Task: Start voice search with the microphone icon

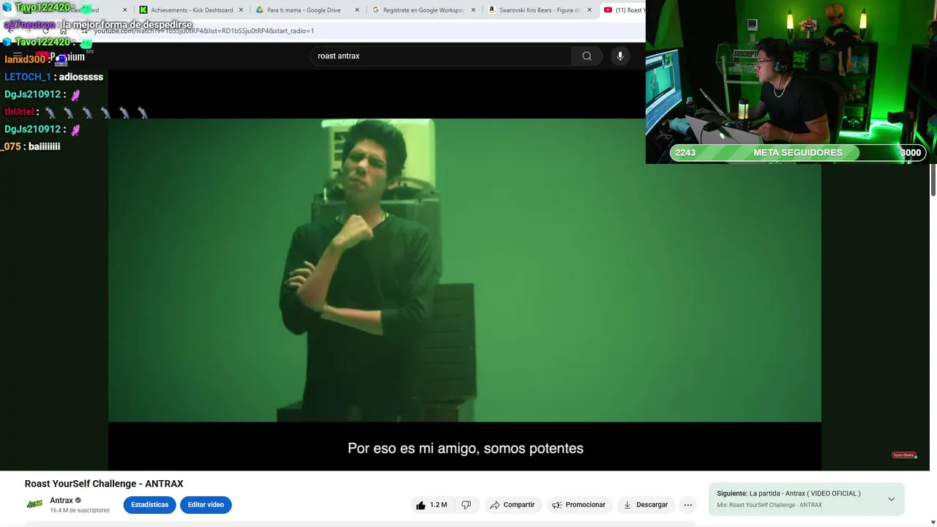Action: 620,56
